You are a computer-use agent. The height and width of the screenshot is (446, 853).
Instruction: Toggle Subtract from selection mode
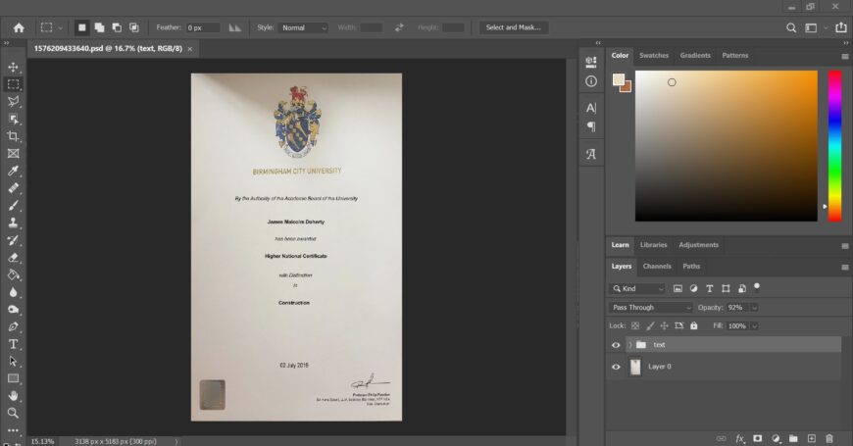[x=117, y=27]
